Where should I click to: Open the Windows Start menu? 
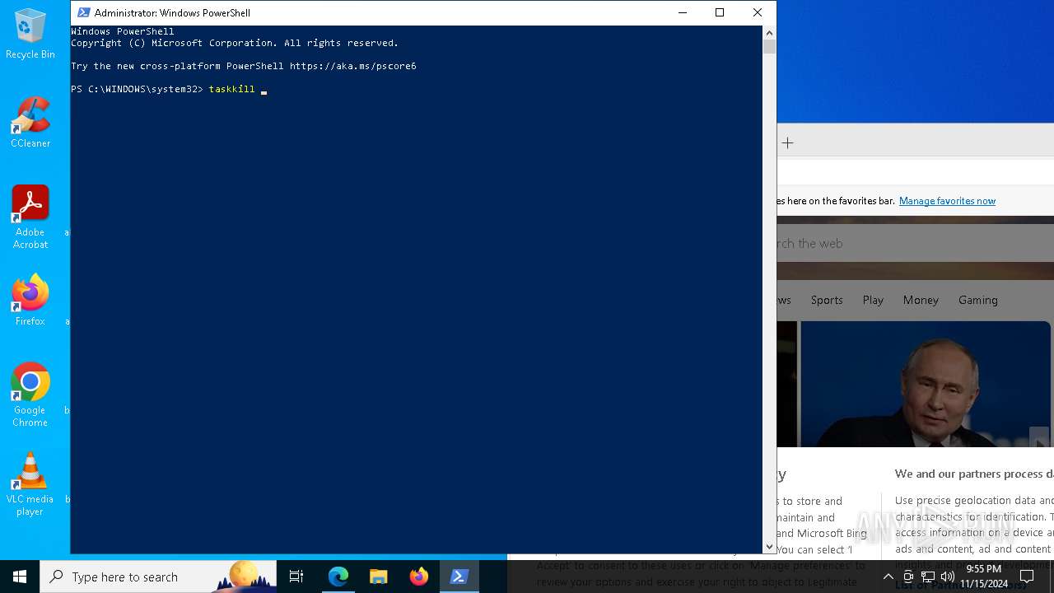tap(20, 577)
